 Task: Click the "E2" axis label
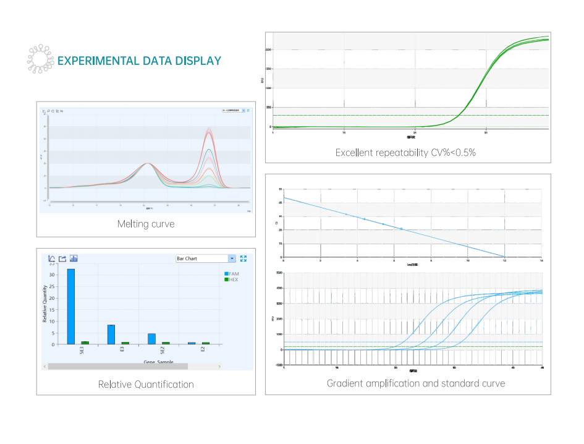[x=203, y=349]
